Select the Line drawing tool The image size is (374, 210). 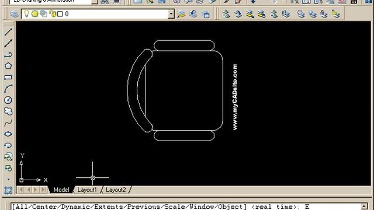pos(8,32)
